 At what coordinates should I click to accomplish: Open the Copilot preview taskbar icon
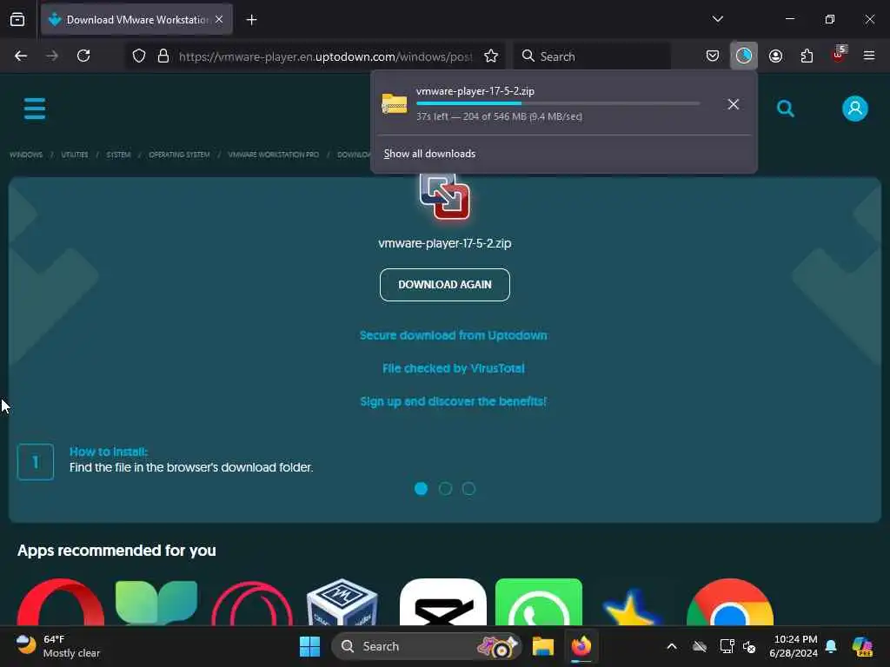pos(863,646)
